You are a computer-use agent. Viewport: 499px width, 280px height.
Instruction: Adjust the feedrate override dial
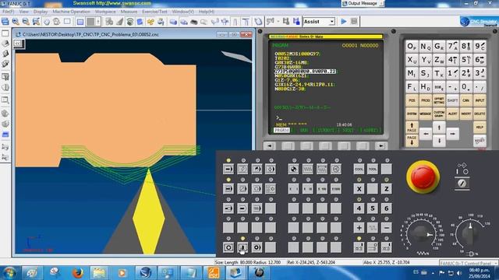[422, 234]
